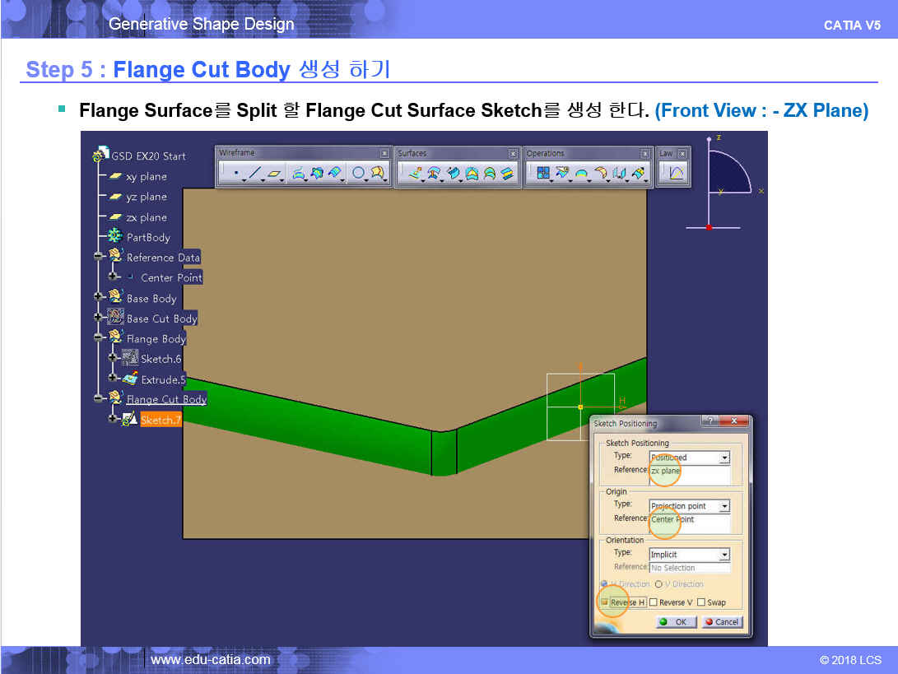The image size is (898, 674).
Task: Open the Origin Type dropdown
Action: tap(724, 506)
